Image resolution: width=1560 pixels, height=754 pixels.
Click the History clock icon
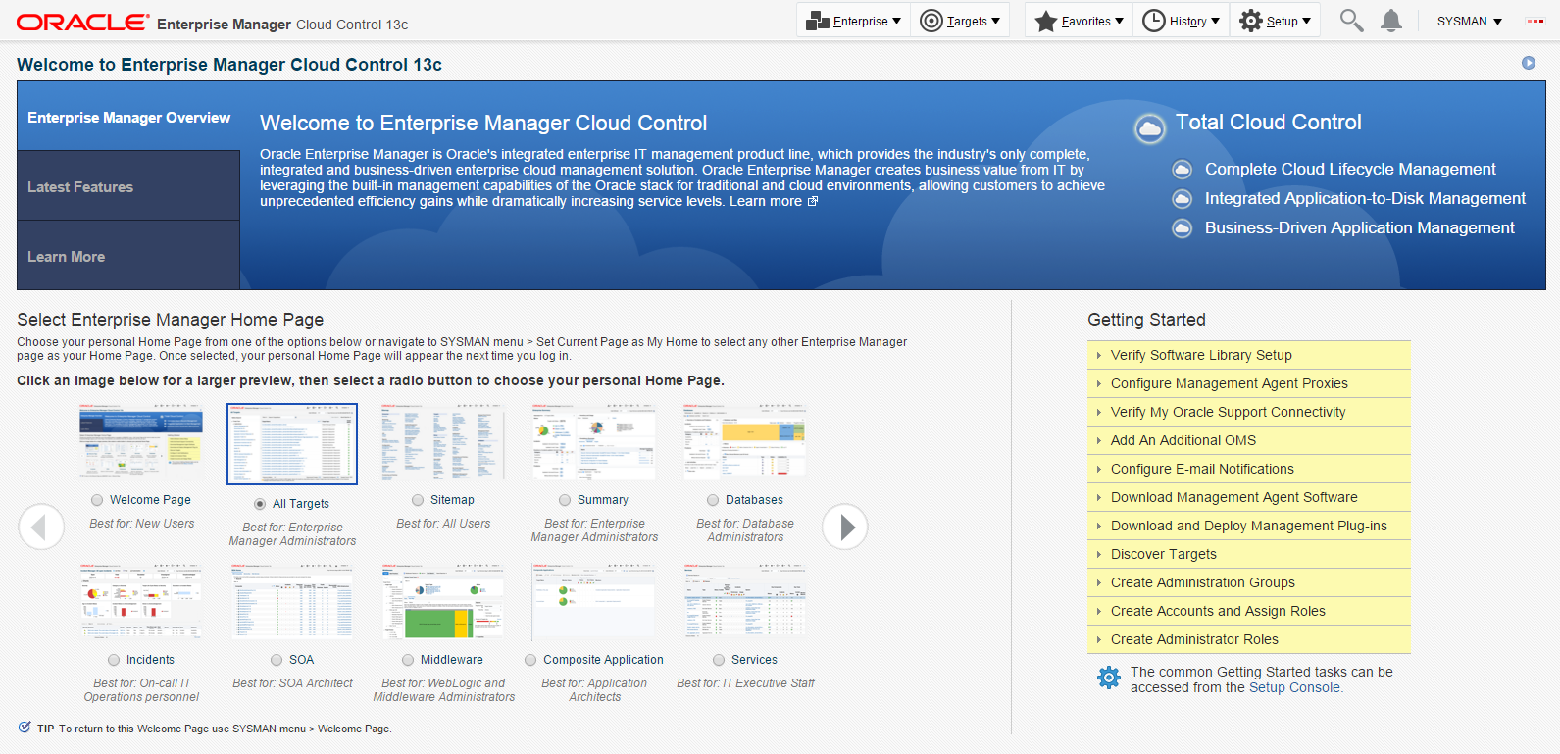[1154, 21]
